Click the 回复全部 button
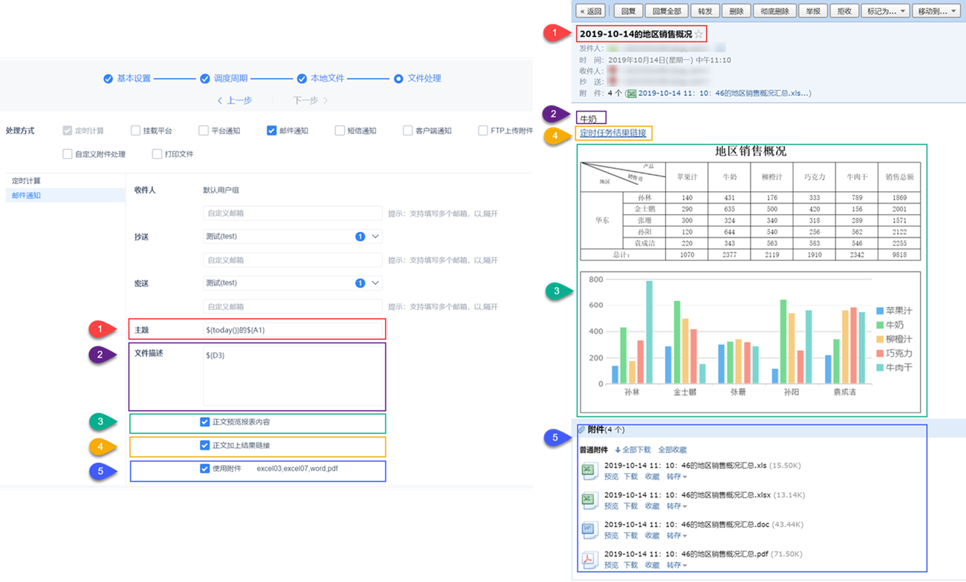Viewport: 966px width, 582px height. click(x=667, y=11)
